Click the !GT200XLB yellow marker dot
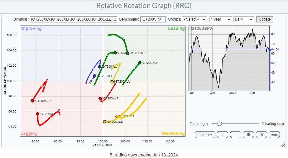The width and height of the screenshot is (288, 158). pyautogui.click(x=105, y=122)
